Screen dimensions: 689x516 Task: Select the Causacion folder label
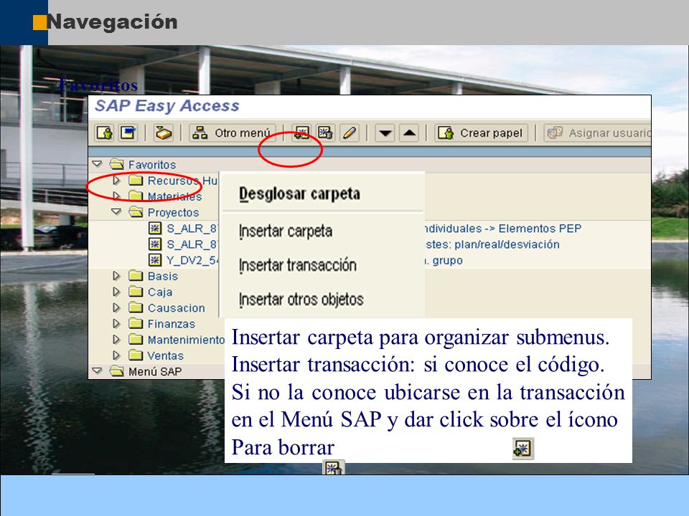[177, 308]
